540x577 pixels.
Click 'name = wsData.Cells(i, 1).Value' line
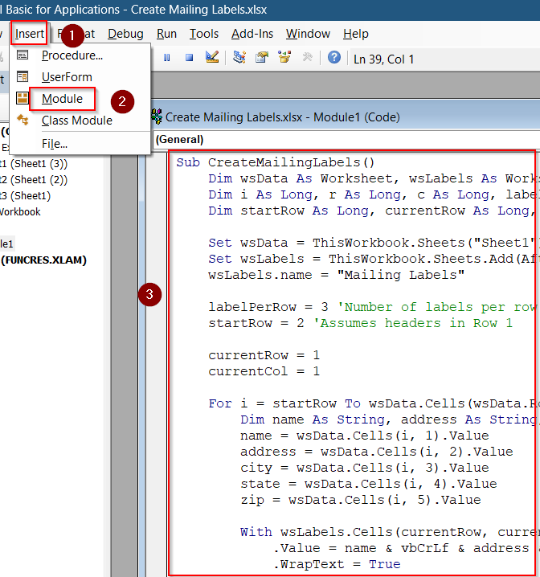point(365,436)
